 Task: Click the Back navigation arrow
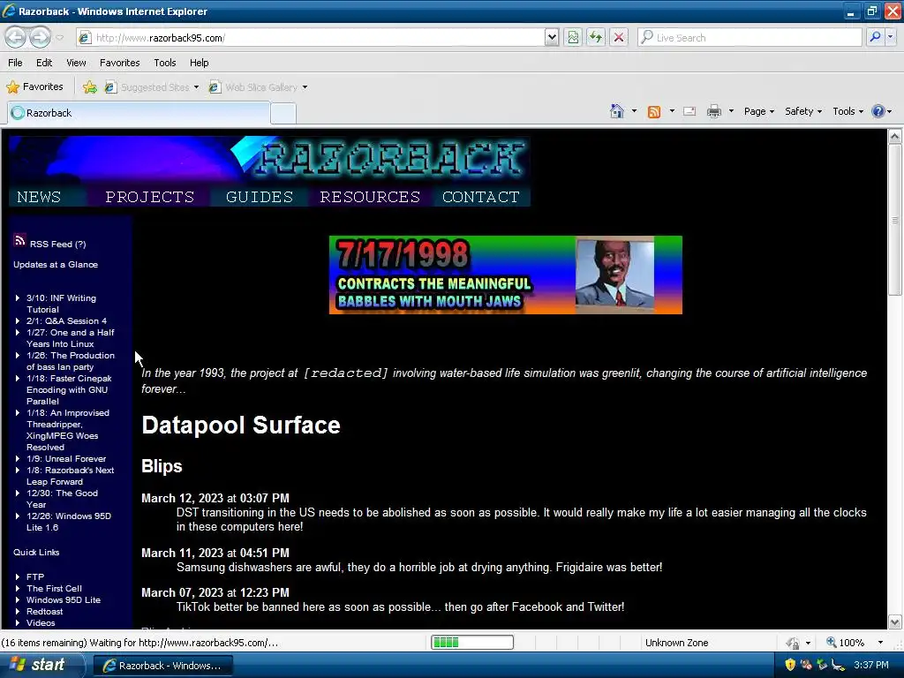(x=16, y=37)
